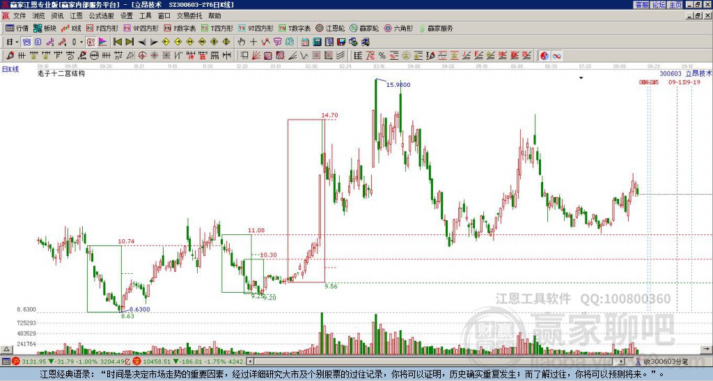Toggle the blue infinity icon
Image resolution: width=713 pixels, height=381 pixels.
556,56
